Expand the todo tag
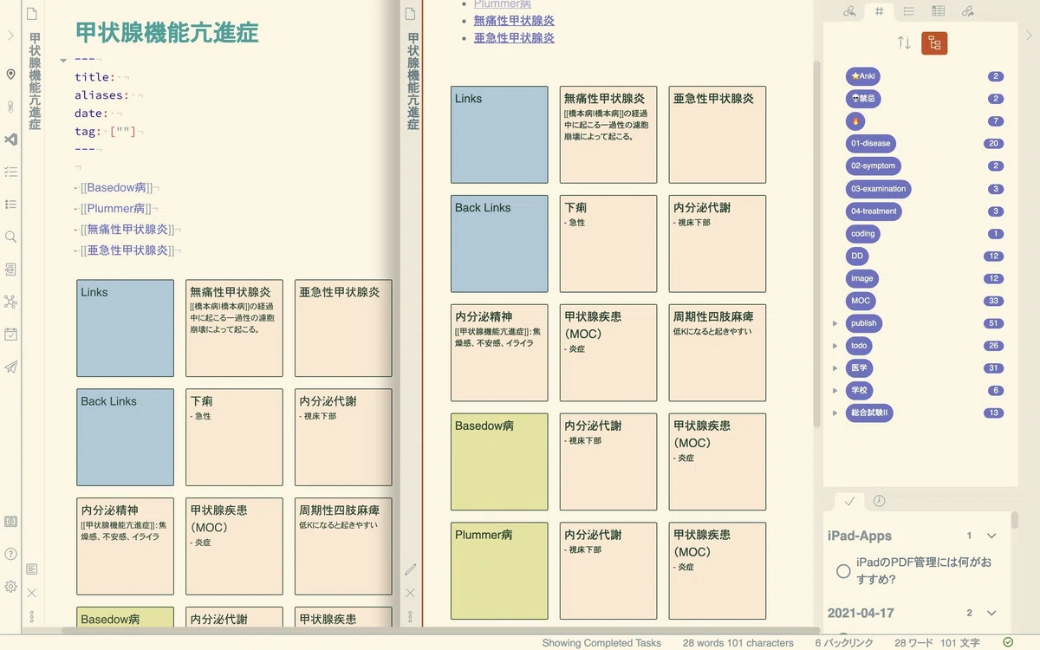Viewport: 1040px width, 650px height. point(835,346)
